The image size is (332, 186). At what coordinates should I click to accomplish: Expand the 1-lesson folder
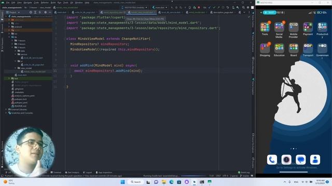point(12,40)
